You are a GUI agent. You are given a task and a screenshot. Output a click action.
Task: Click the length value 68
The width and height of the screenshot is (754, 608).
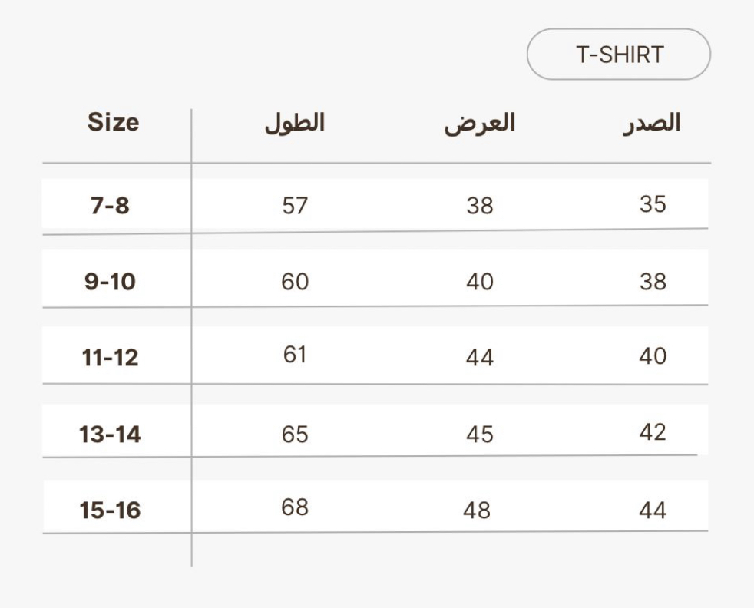295,507
